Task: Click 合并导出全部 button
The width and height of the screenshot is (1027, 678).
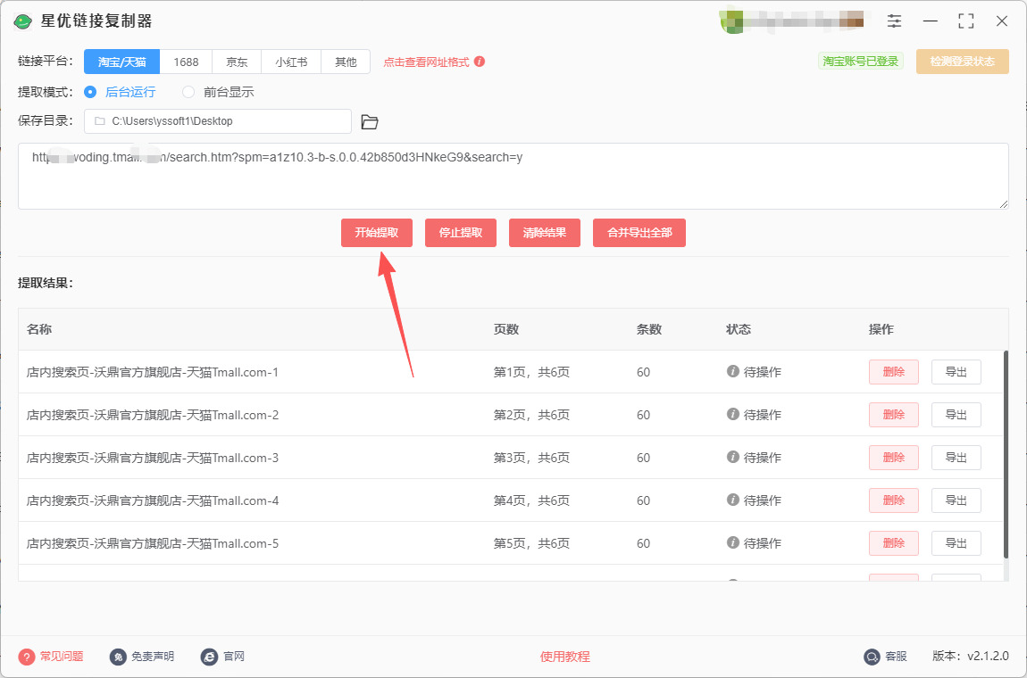Action: click(x=639, y=233)
